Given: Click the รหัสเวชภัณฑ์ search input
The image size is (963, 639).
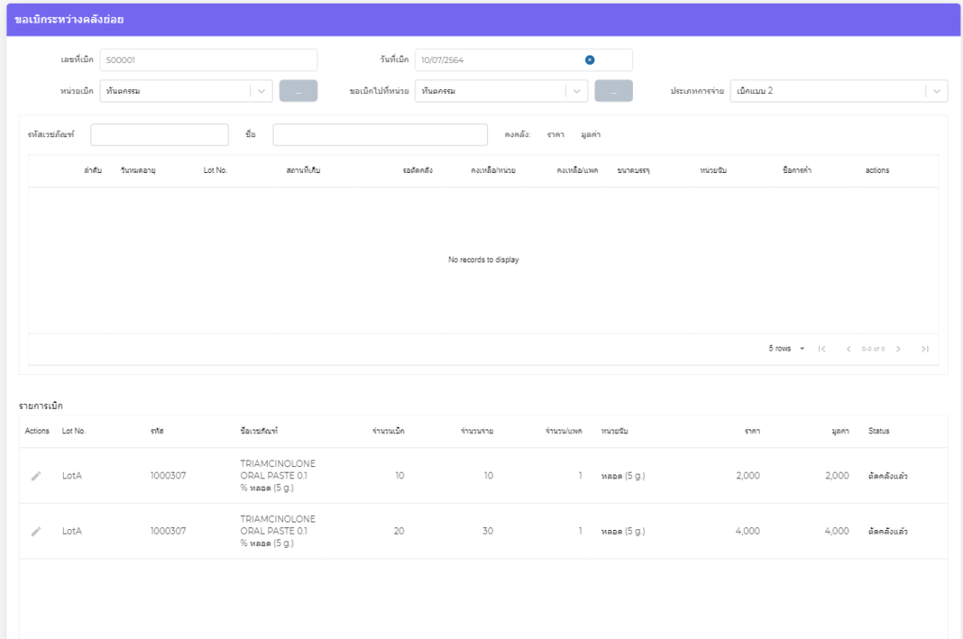Looking at the screenshot, I should pyautogui.click(x=159, y=134).
